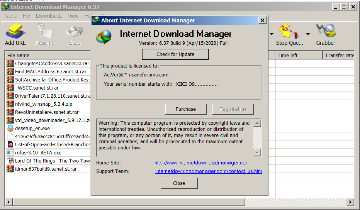
Task: Click the horizontal scrollbar thumb
Action: (x=129, y=202)
